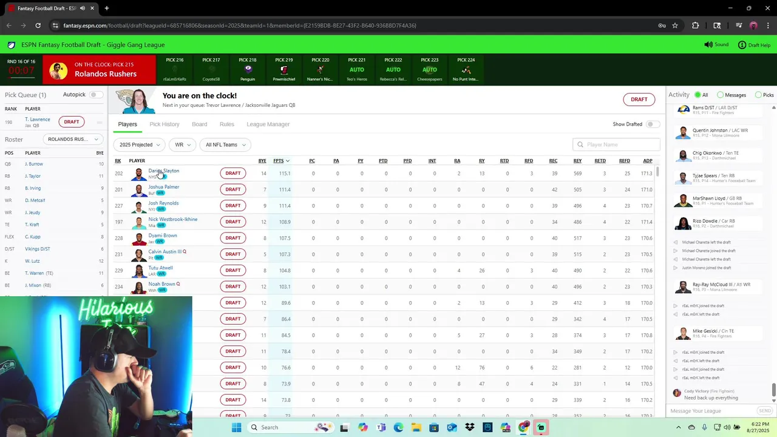Select the Messages activity radio button
This screenshot has height=437, width=777.
[x=721, y=95]
